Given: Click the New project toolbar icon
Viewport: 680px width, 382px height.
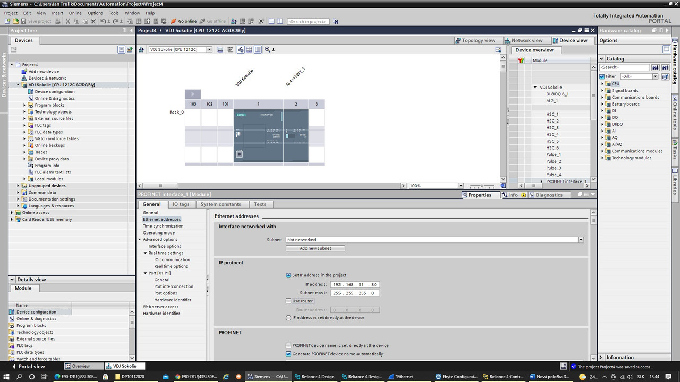Looking at the screenshot, I should (x=7, y=21).
